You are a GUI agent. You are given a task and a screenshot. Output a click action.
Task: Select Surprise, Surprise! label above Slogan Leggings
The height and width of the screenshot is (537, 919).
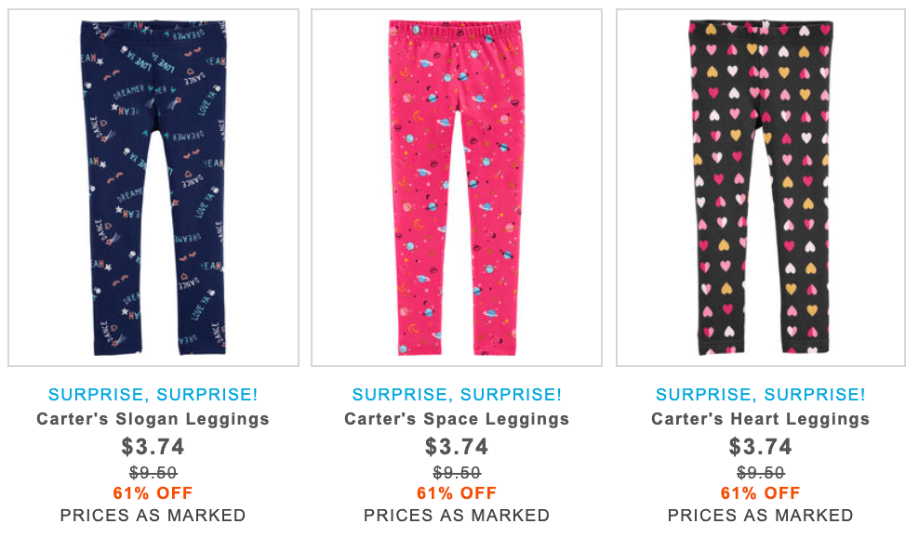[x=153, y=395]
